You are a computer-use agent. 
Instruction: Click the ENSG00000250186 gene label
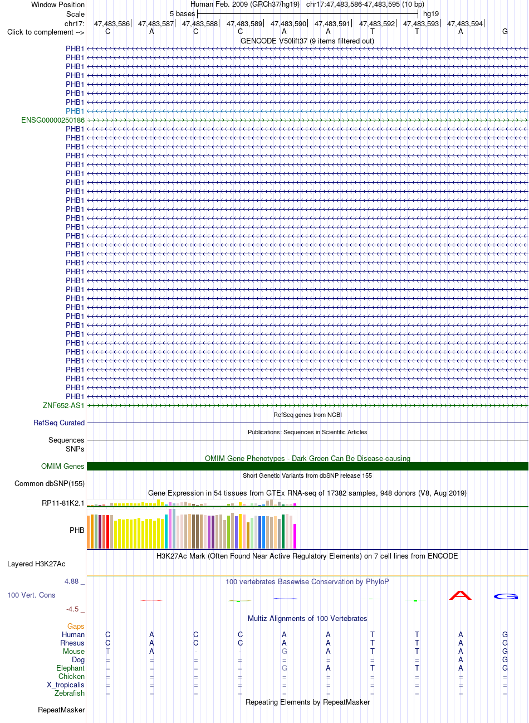(x=53, y=120)
